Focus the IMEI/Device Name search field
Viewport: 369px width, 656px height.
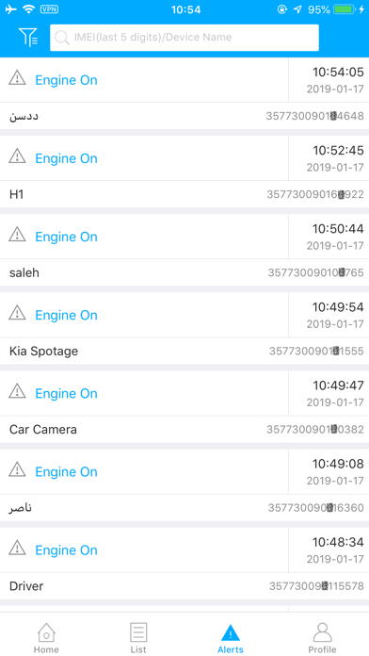click(x=184, y=38)
